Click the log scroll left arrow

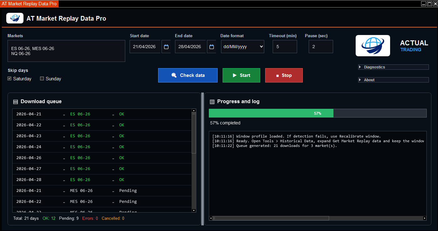(x=211, y=218)
